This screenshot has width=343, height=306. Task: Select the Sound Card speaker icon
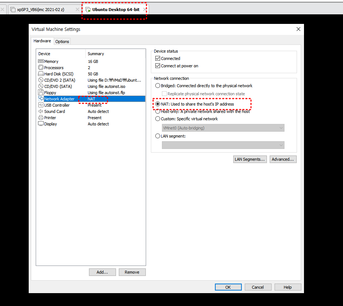(x=41, y=111)
